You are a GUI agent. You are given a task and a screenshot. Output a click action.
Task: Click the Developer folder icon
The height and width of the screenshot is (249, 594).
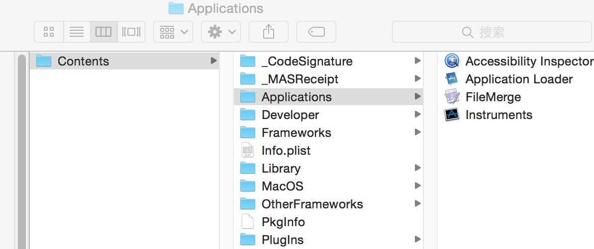coord(248,115)
